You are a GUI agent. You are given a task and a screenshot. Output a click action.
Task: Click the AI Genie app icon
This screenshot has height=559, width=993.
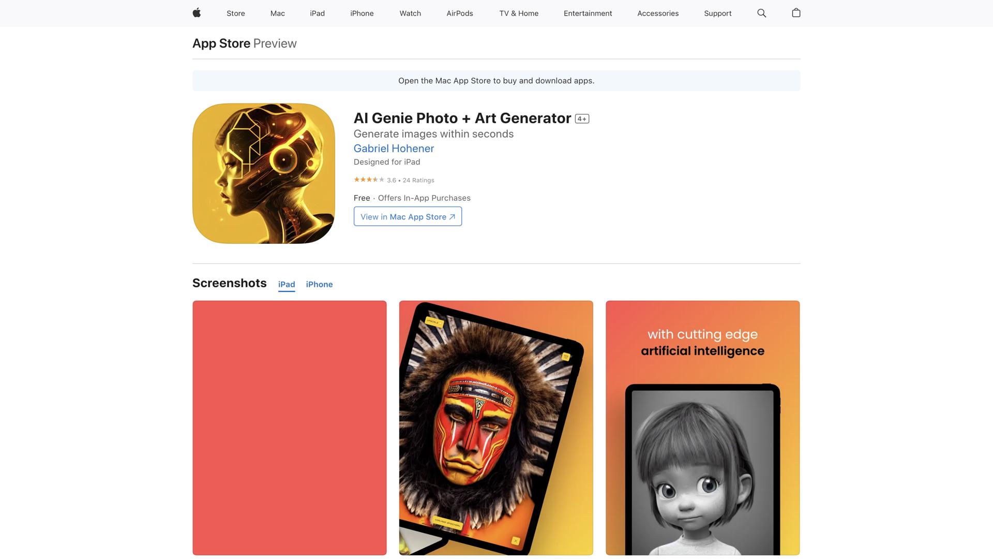pyautogui.click(x=264, y=173)
